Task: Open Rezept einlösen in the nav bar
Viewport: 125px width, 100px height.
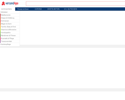Action: click(x=23, y=9)
